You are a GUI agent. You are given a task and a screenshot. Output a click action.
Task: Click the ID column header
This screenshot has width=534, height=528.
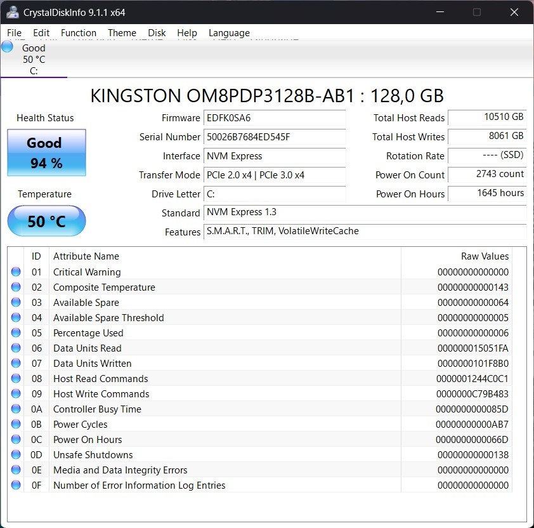(x=36, y=256)
